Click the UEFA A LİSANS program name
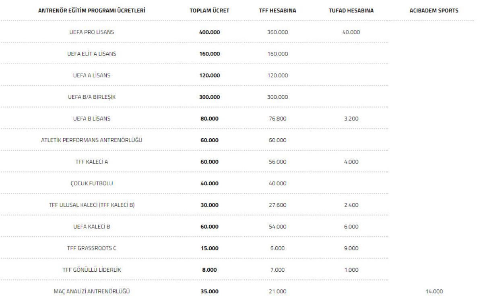483x301 pixels. pos(92,76)
